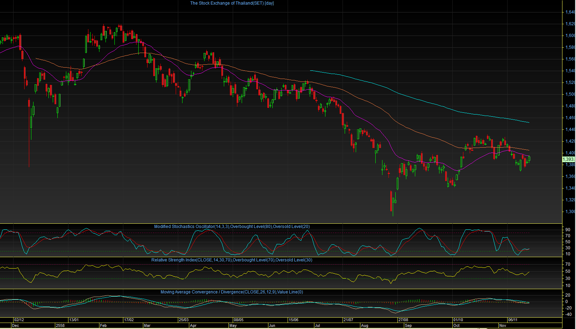Select the 21/07 date marker
Viewport: 576px width, 329px height.
348,320
